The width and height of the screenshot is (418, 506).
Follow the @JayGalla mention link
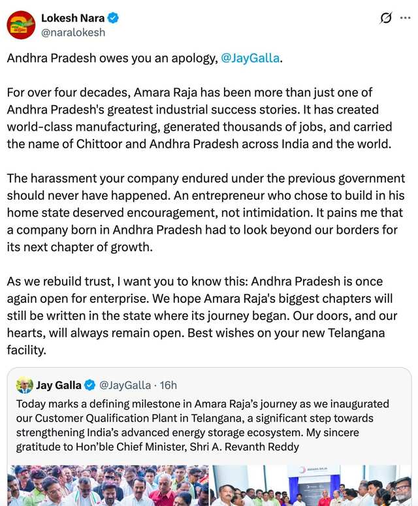[x=250, y=58]
